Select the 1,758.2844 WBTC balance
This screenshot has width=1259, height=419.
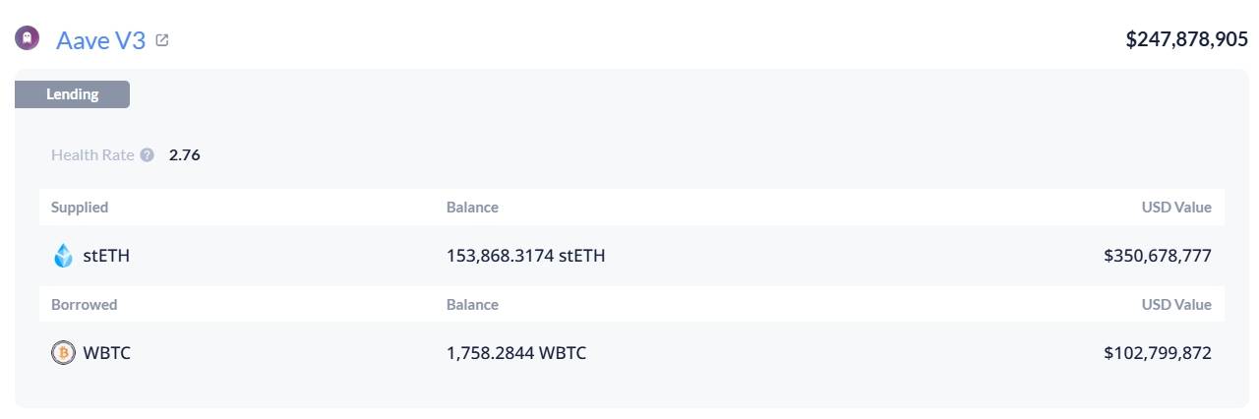(516, 353)
